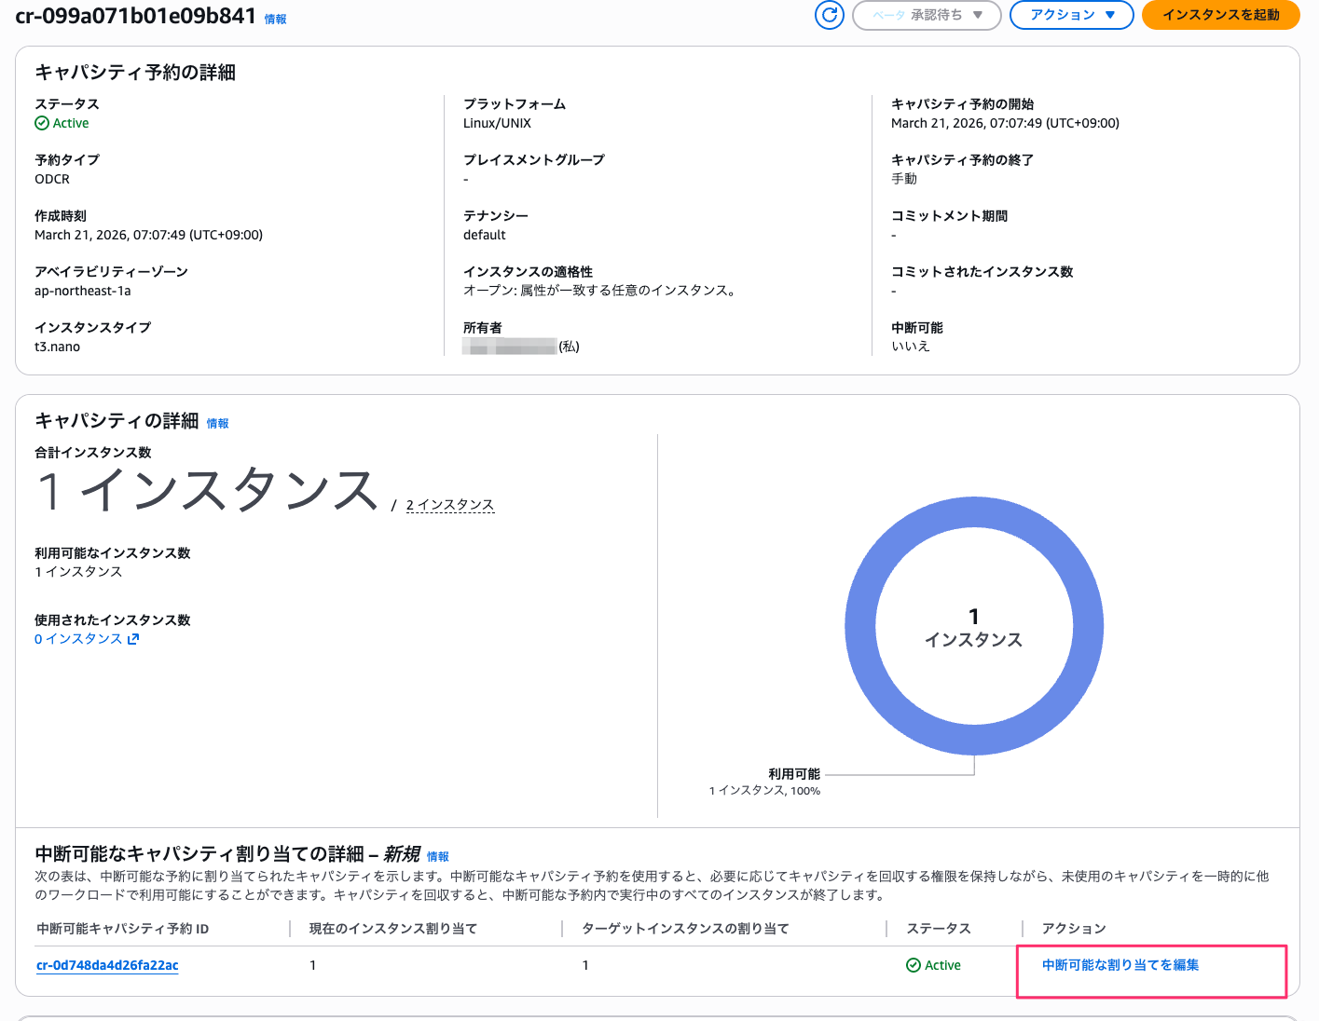Open the 2 インスタンス link
This screenshot has height=1021, width=1319.
(450, 504)
